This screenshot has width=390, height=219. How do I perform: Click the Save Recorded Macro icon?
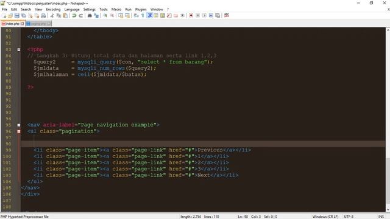(218, 15)
